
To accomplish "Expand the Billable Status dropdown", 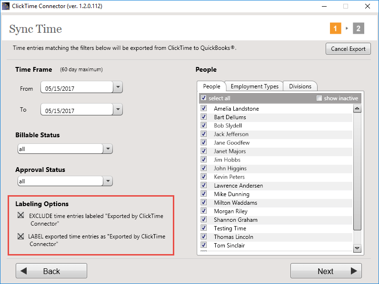I will point(108,149).
